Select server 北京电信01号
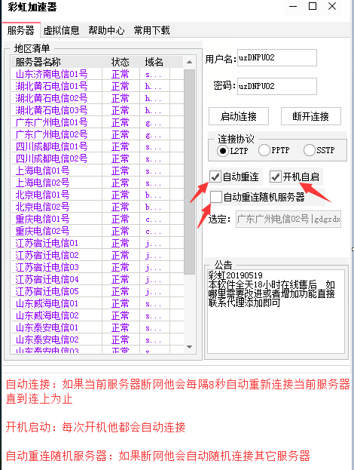The width and height of the screenshot is (354, 470). [x=97, y=195]
